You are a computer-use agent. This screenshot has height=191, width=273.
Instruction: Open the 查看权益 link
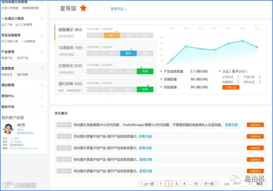point(119,9)
